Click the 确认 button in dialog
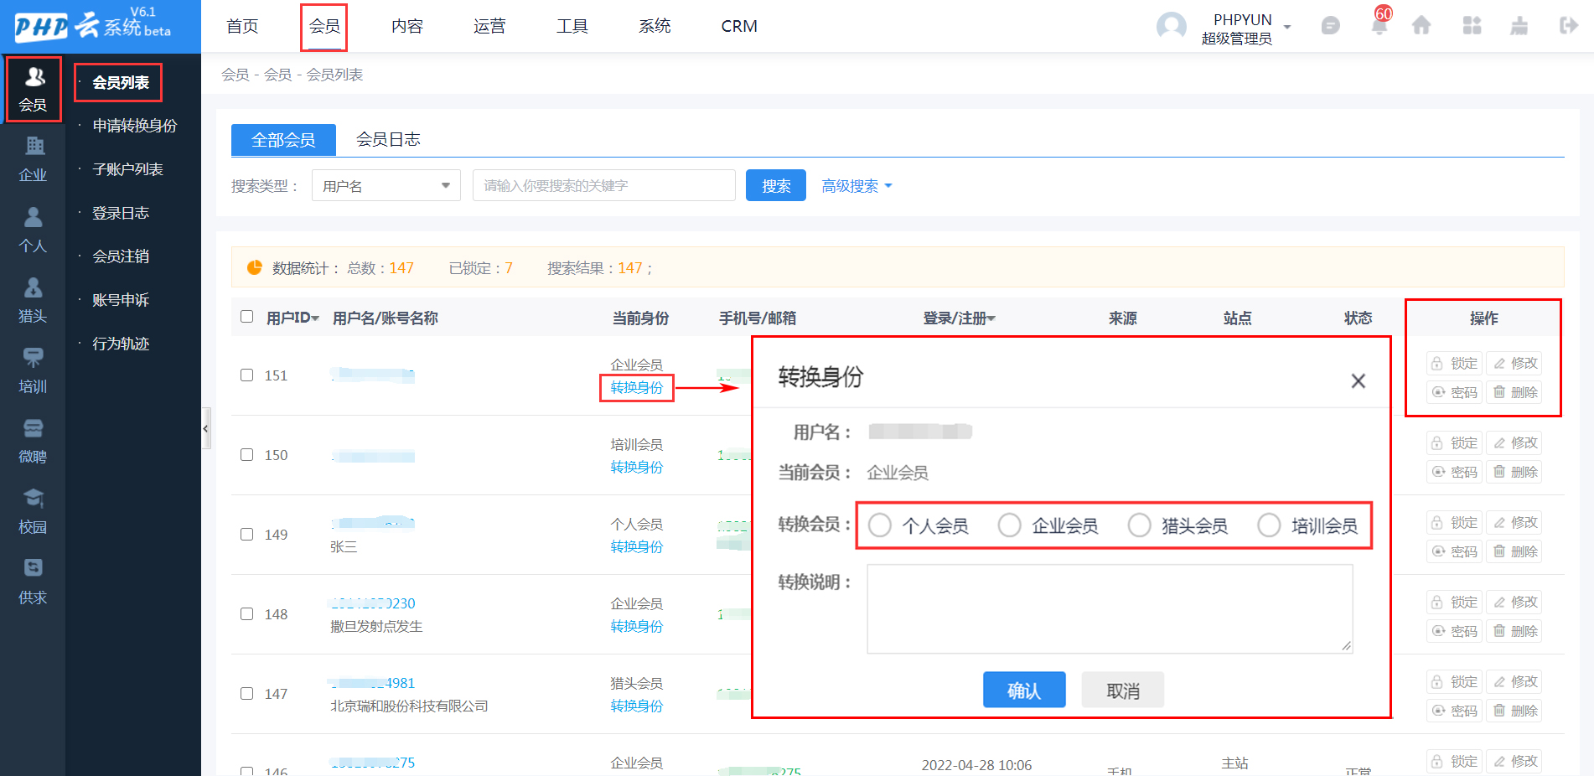The width and height of the screenshot is (1594, 776). pos(1024,690)
